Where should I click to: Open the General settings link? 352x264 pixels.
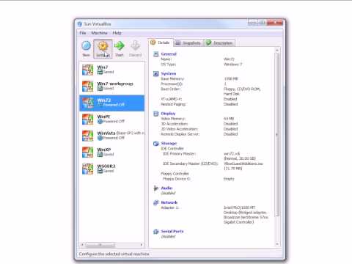pos(169,54)
